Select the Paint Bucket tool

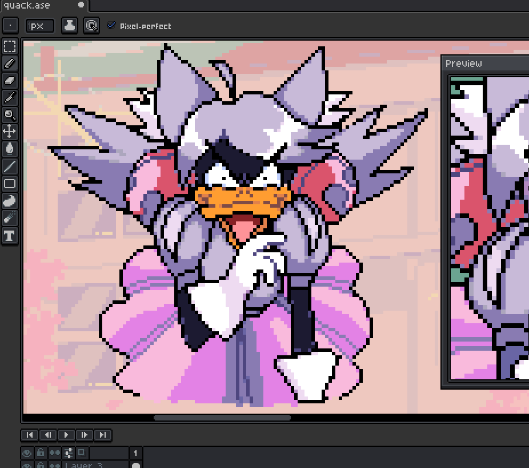click(x=10, y=149)
